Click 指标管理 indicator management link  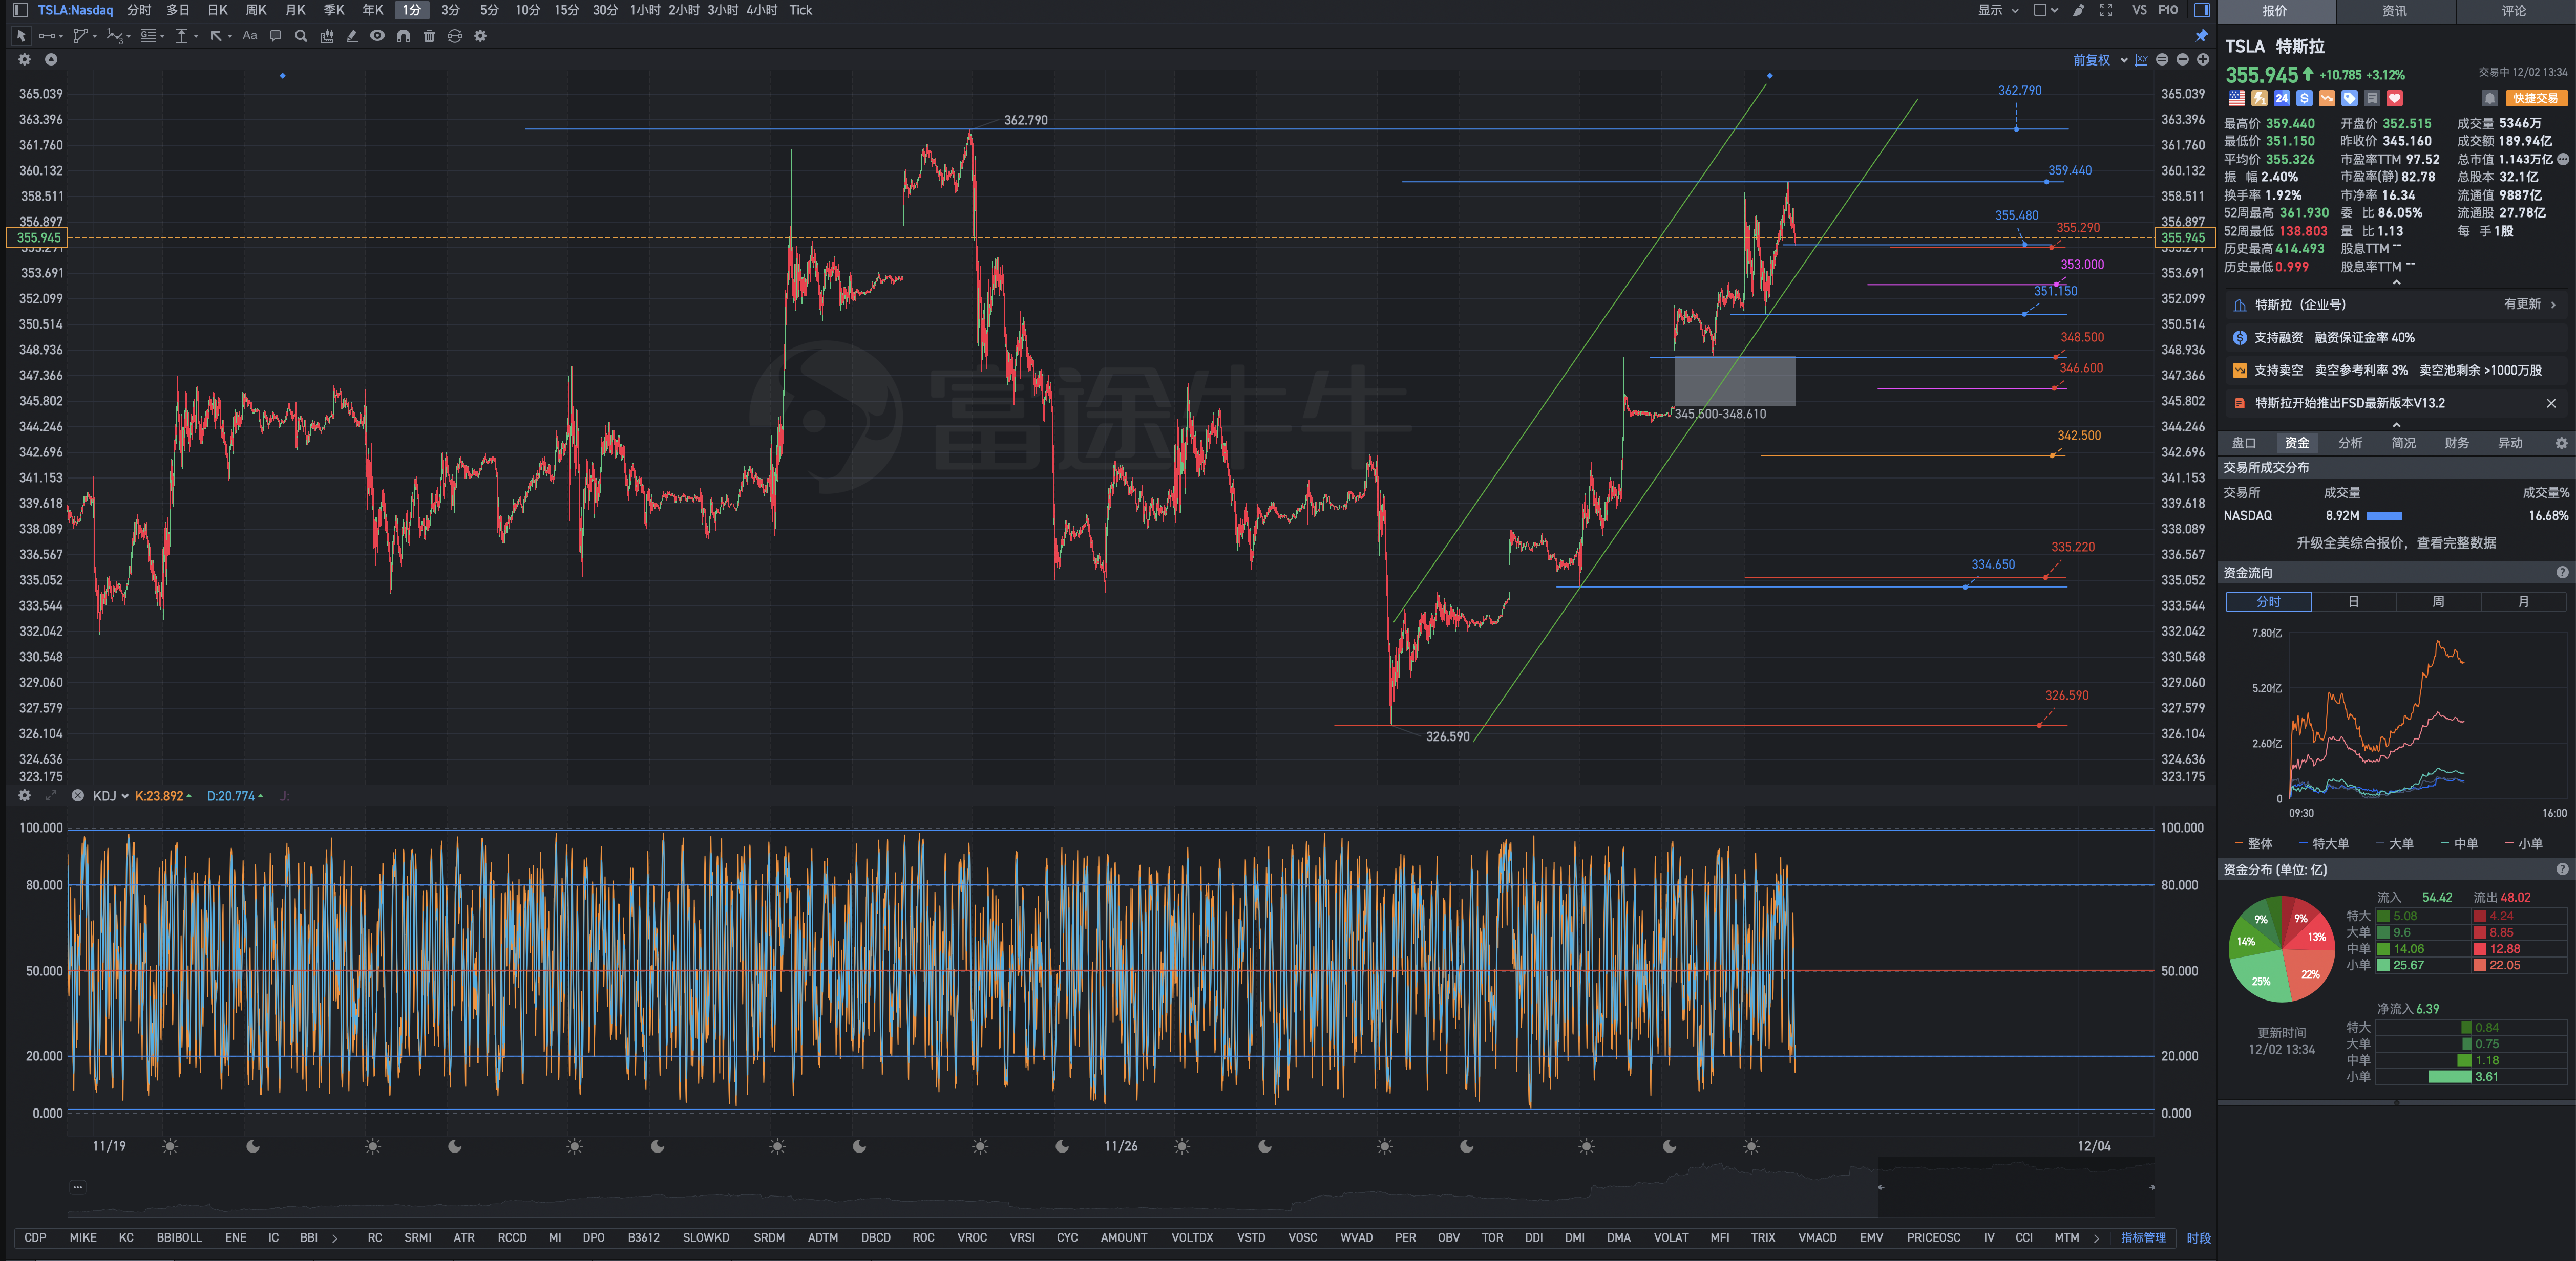2143,1238
